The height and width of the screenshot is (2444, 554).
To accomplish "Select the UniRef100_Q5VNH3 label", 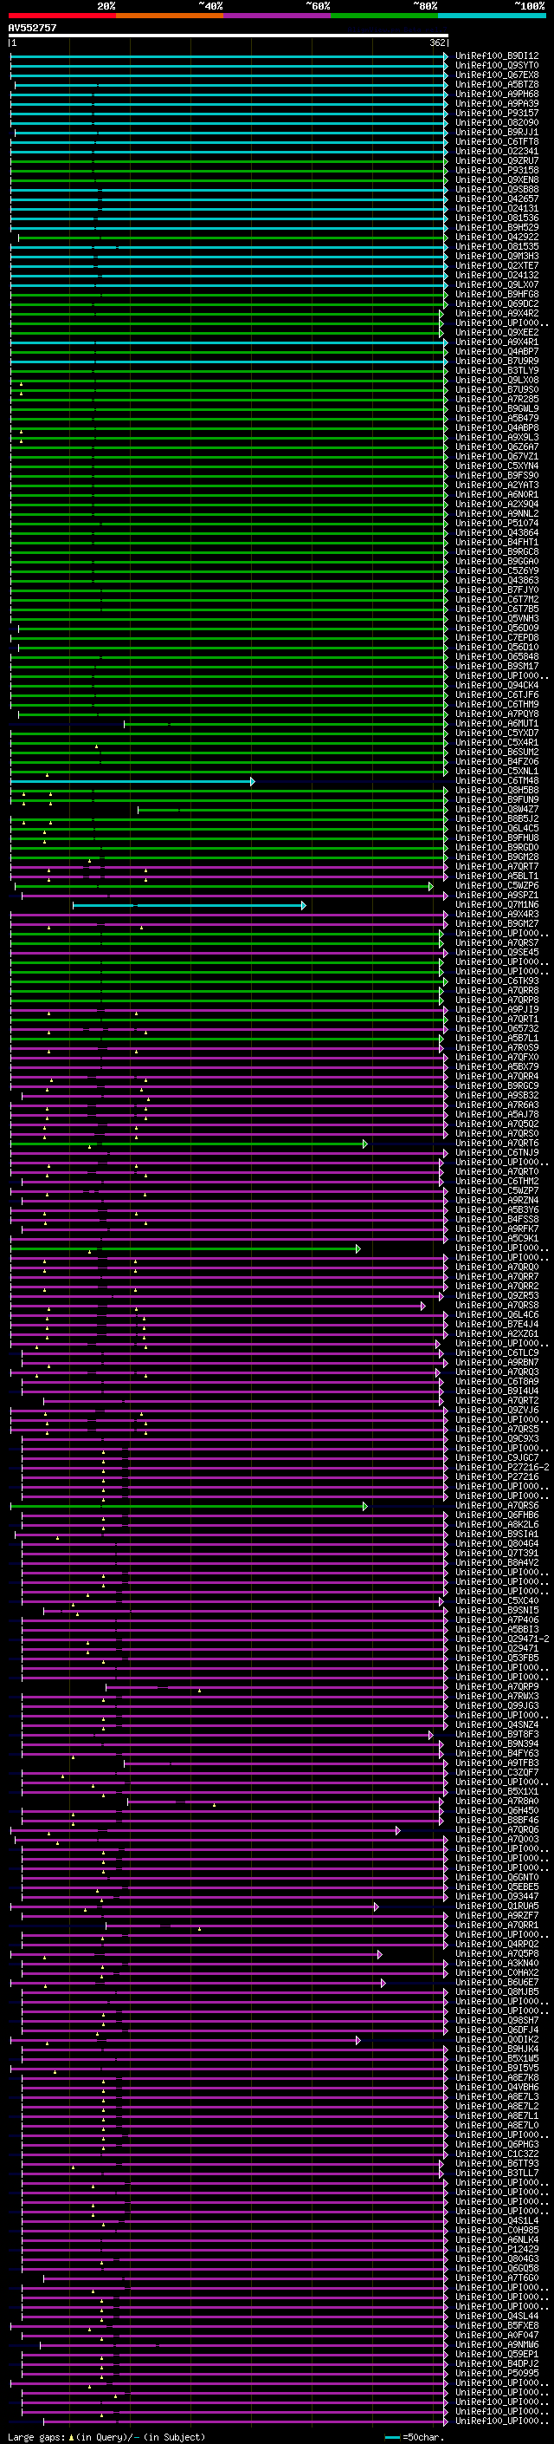I will tap(496, 619).
